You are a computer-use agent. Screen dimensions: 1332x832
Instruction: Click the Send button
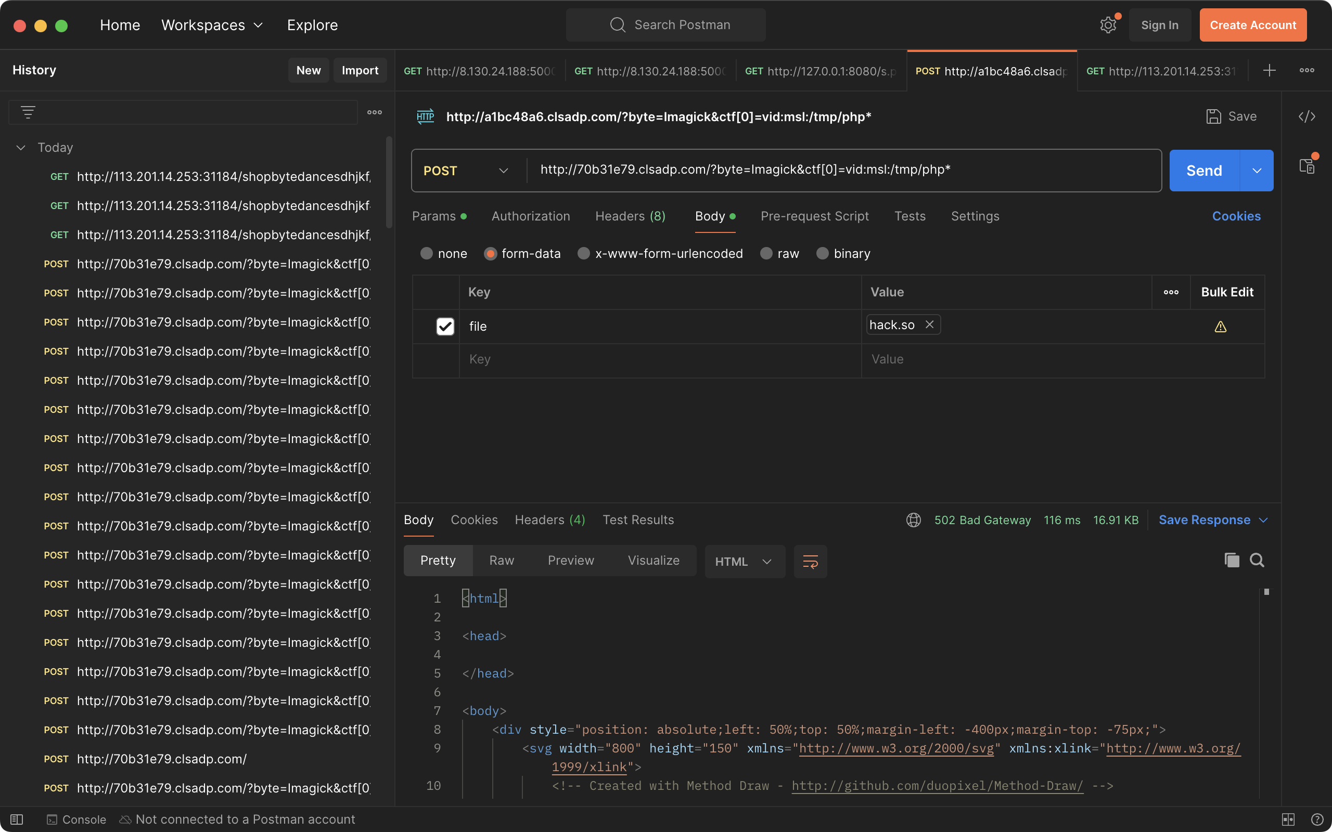tap(1205, 171)
